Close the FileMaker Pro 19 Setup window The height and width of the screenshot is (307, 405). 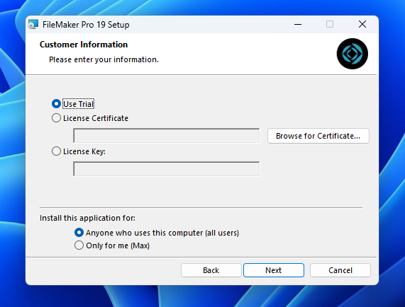pos(362,24)
